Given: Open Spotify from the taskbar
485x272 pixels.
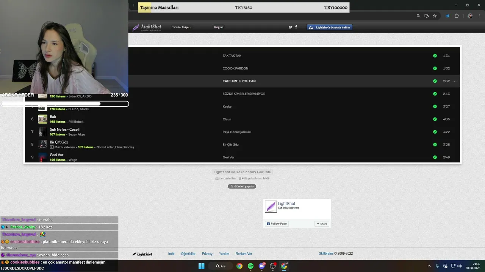Looking at the screenshot, I should (x=250, y=266).
